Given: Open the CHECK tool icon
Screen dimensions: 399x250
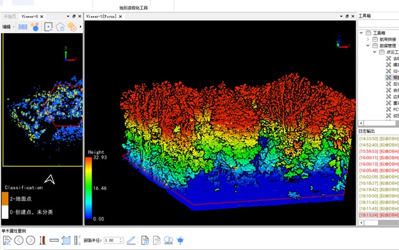Looking at the screenshot, I should pos(168,240).
